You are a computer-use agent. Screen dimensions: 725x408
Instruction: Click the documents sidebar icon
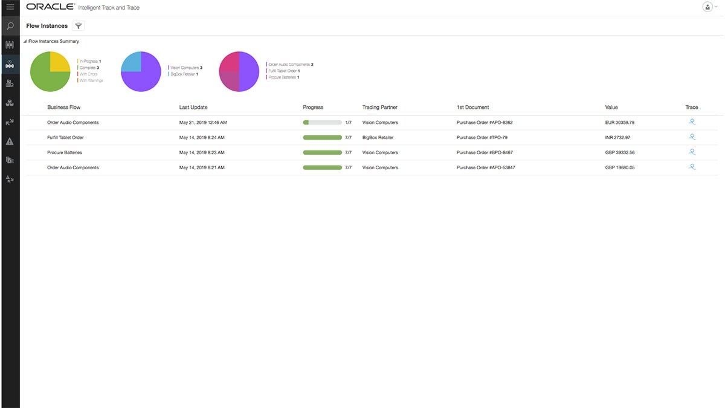10,160
